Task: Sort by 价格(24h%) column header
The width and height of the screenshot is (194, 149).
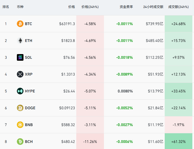Action: coord(90,7)
